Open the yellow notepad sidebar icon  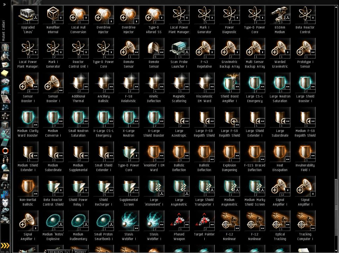point(5,73)
